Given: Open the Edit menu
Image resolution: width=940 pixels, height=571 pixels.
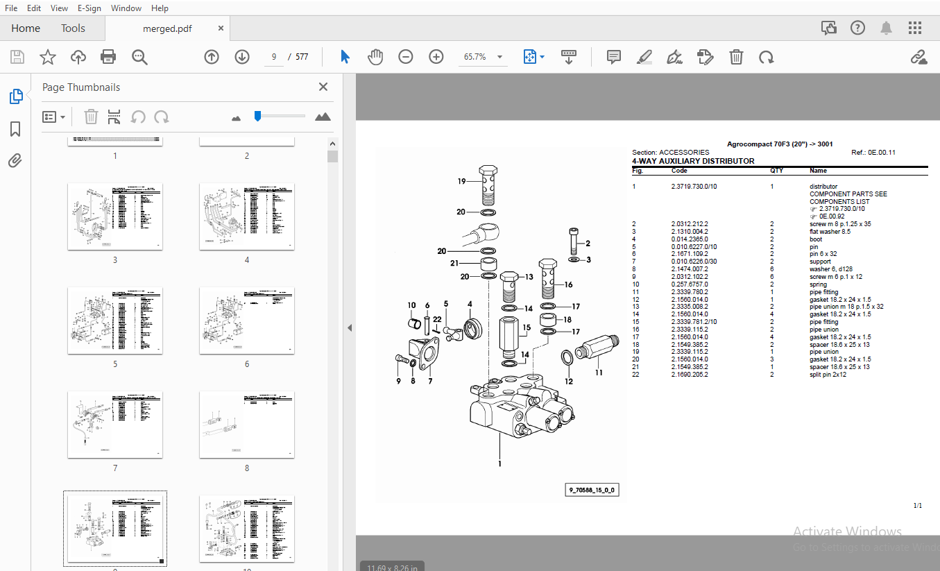Looking at the screenshot, I should tap(34, 8).
